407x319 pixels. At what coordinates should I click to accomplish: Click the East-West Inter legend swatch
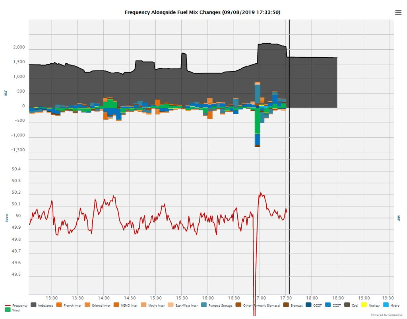(x=172, y=305)
